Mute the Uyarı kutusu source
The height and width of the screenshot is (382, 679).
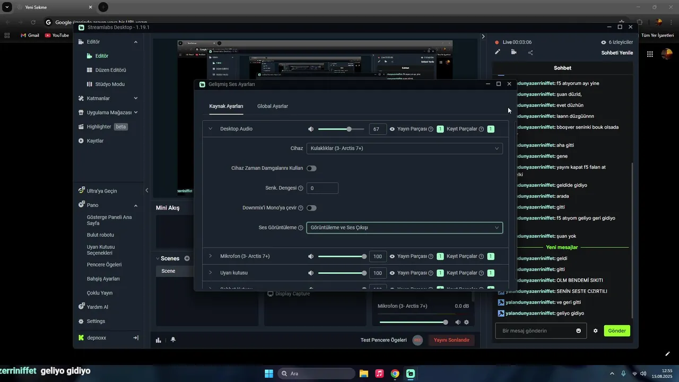pyautogui.click(x=311, y=273)
